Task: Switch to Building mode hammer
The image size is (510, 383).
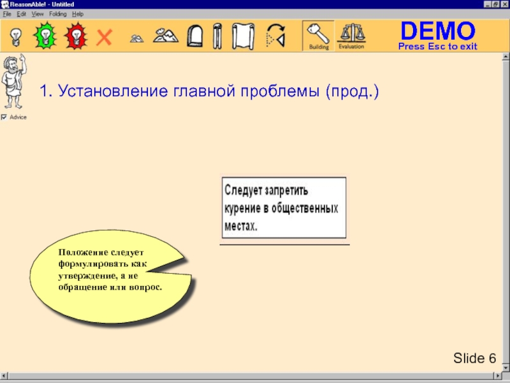Action: tap(318, 36)
